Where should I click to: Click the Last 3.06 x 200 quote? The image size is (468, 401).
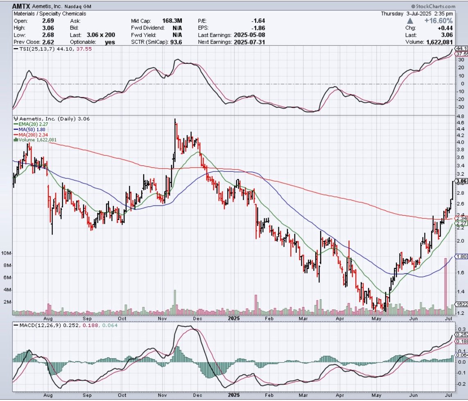[101, 35]
